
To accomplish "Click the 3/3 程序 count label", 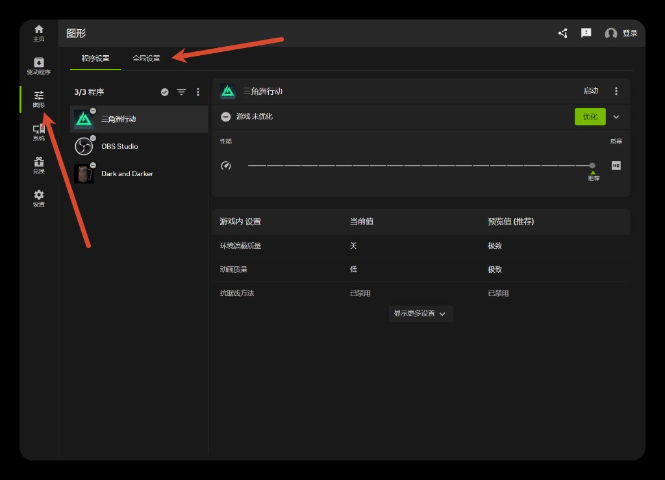I will [x=89, y=92].
